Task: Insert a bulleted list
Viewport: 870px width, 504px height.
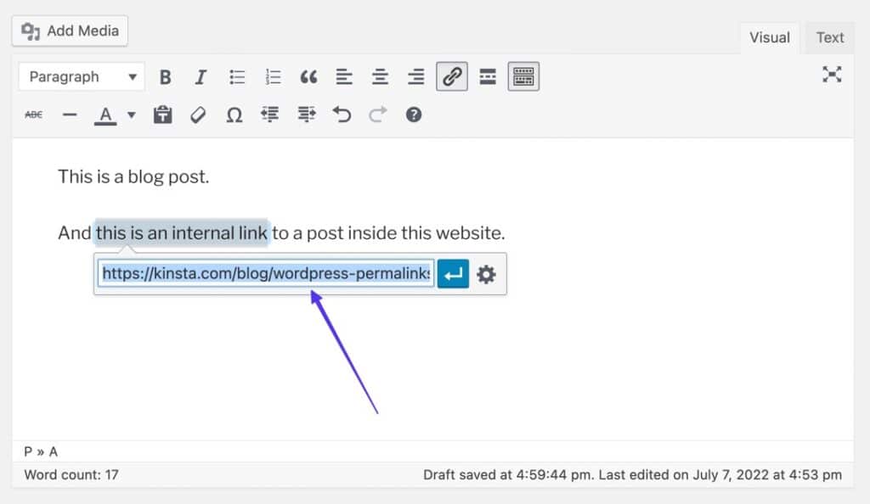Action: [236, 76]
